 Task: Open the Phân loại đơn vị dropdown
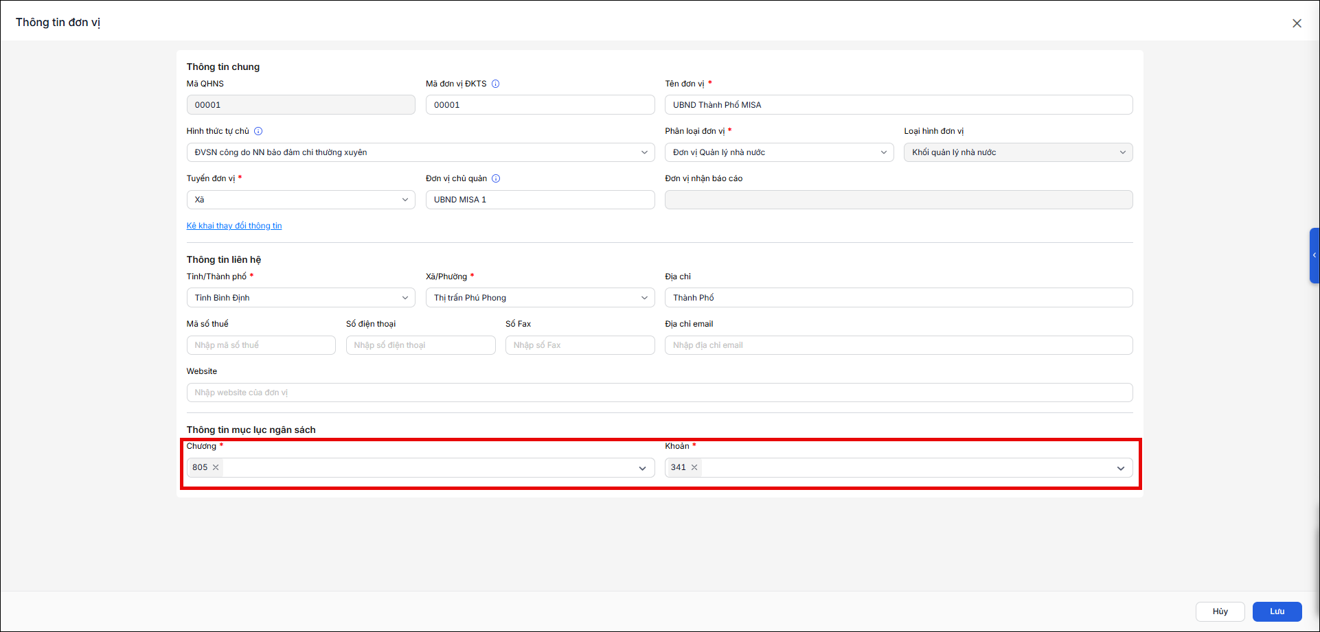[x=779, y=152]
